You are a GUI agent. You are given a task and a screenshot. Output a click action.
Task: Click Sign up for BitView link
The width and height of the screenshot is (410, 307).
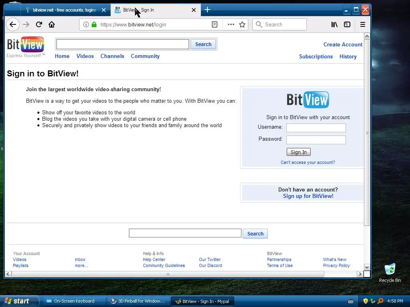pos(308,196)
